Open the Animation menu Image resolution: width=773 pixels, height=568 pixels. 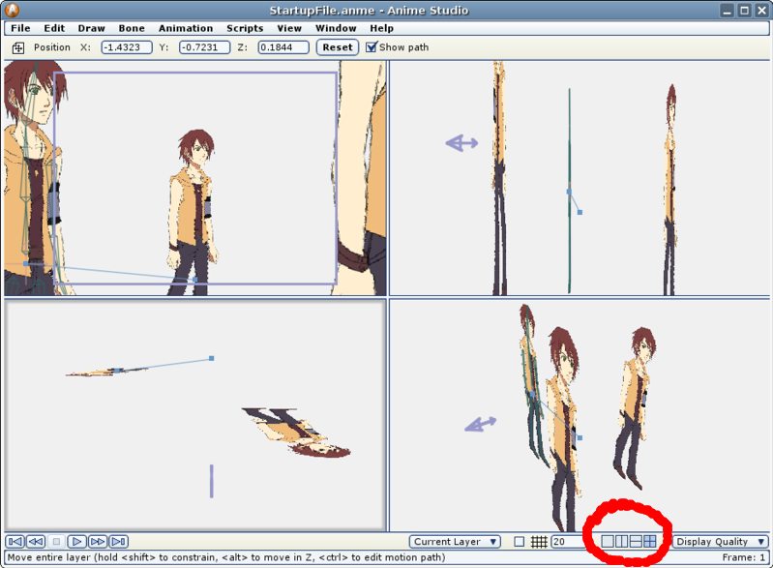click(x=186, y=28)
